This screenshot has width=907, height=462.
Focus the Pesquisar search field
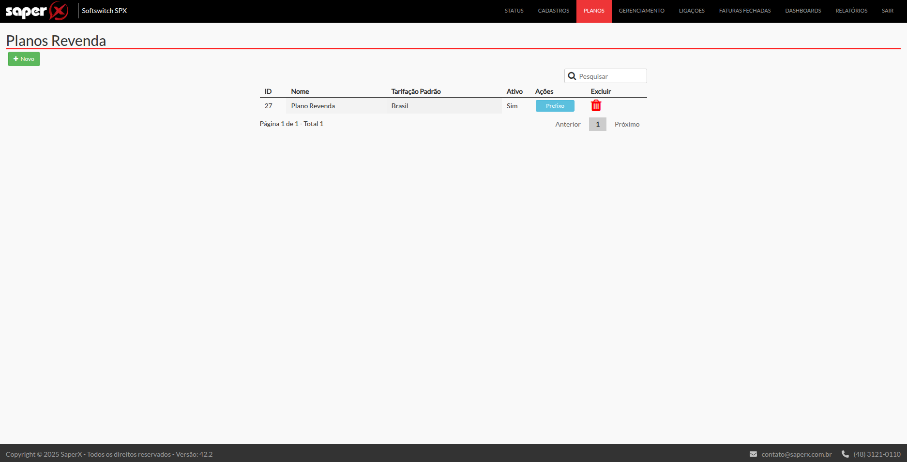(605, 76)
